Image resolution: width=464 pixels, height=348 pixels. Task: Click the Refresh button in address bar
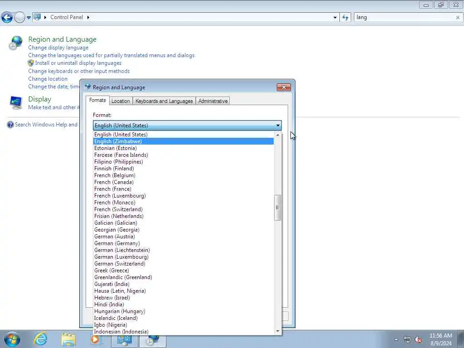345,18
